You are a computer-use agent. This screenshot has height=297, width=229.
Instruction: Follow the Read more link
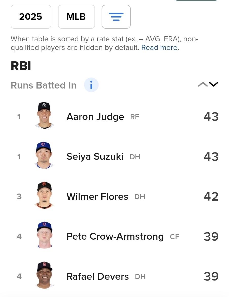160,47
